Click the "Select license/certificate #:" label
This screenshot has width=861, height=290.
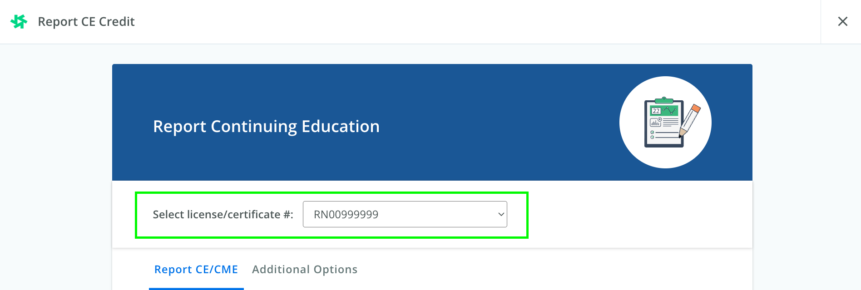pos(223,214)
